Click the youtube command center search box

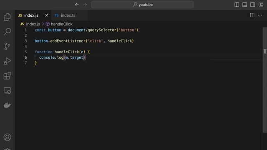[142, 5]
